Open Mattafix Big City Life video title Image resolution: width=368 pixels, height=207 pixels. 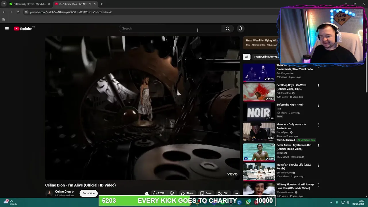point(294,166)
